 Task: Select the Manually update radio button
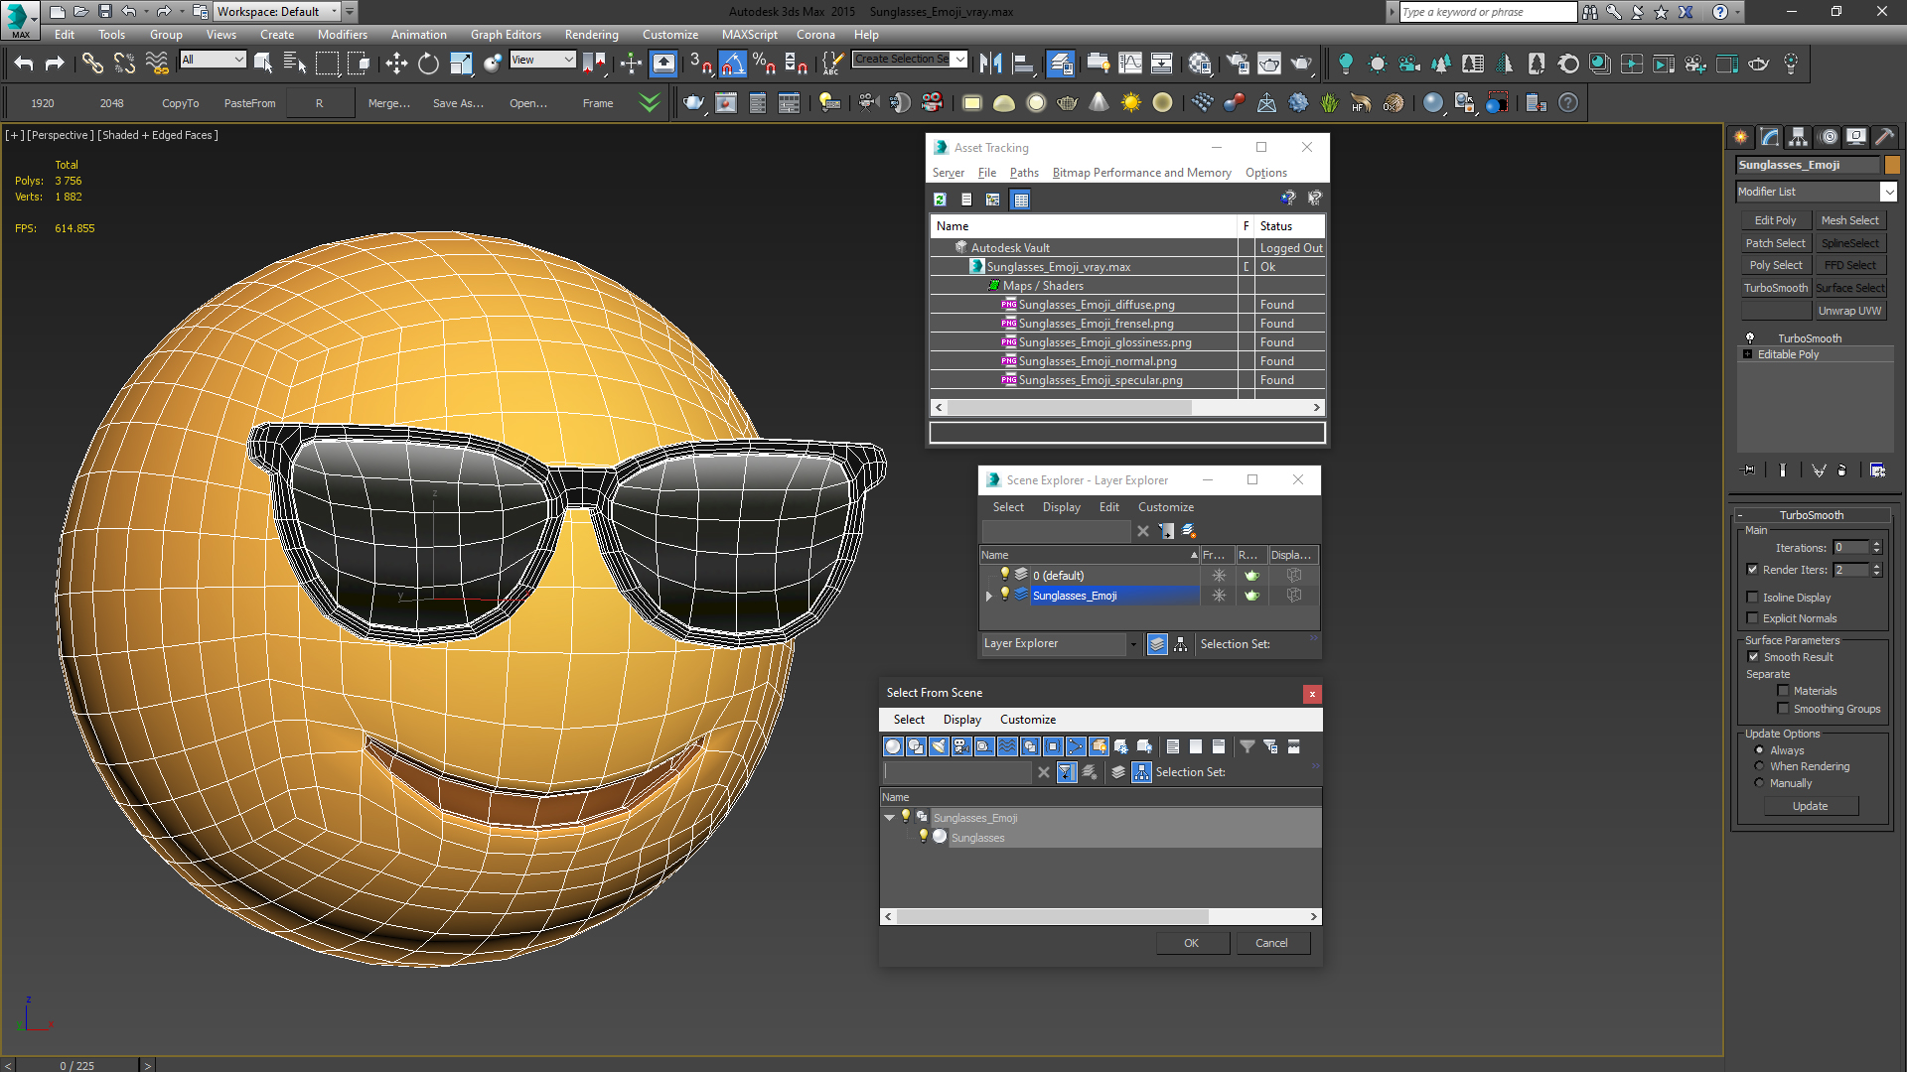[x=1759, y=783]
